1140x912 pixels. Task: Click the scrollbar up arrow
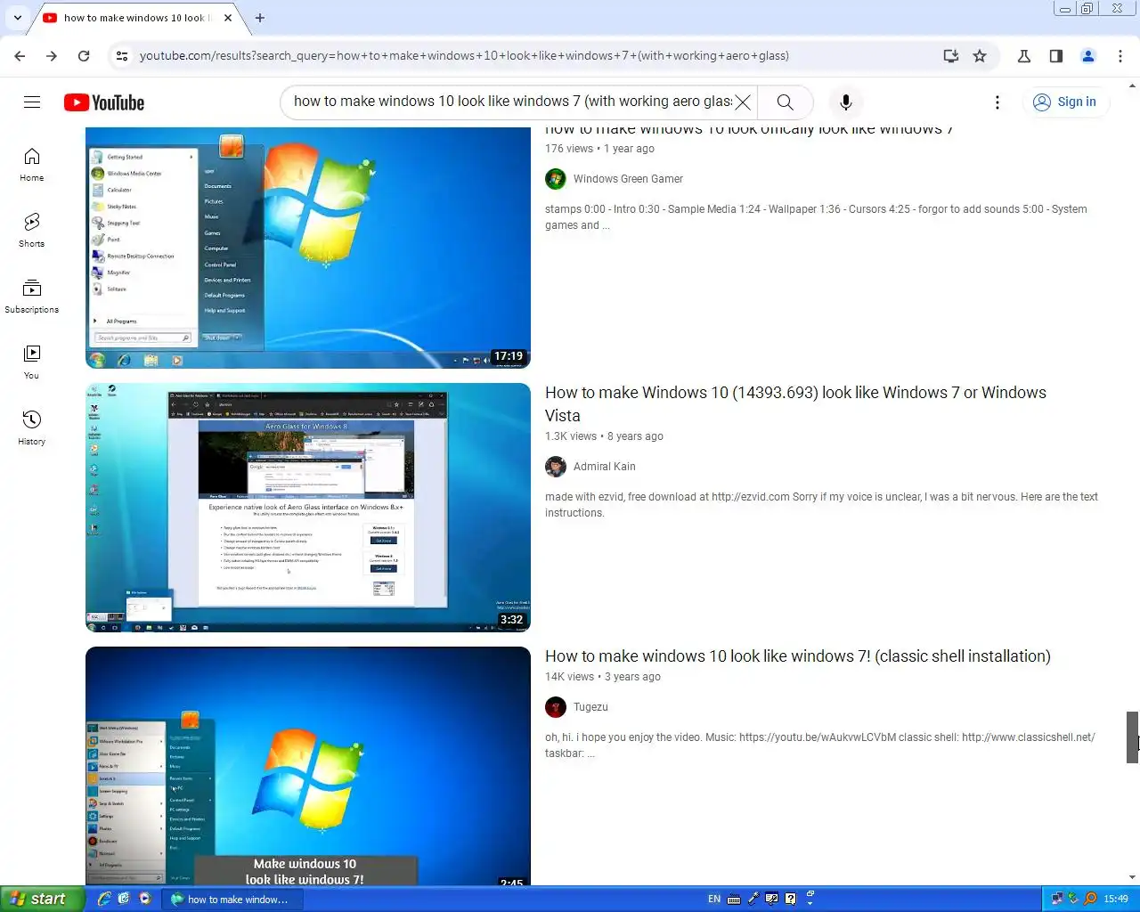tap(1132, 85)
